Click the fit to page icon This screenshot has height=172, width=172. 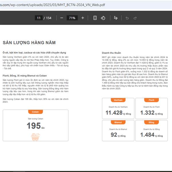point(95,18)
